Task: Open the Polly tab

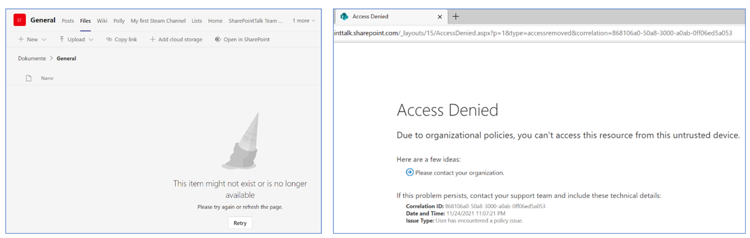Action: (119, 21)
